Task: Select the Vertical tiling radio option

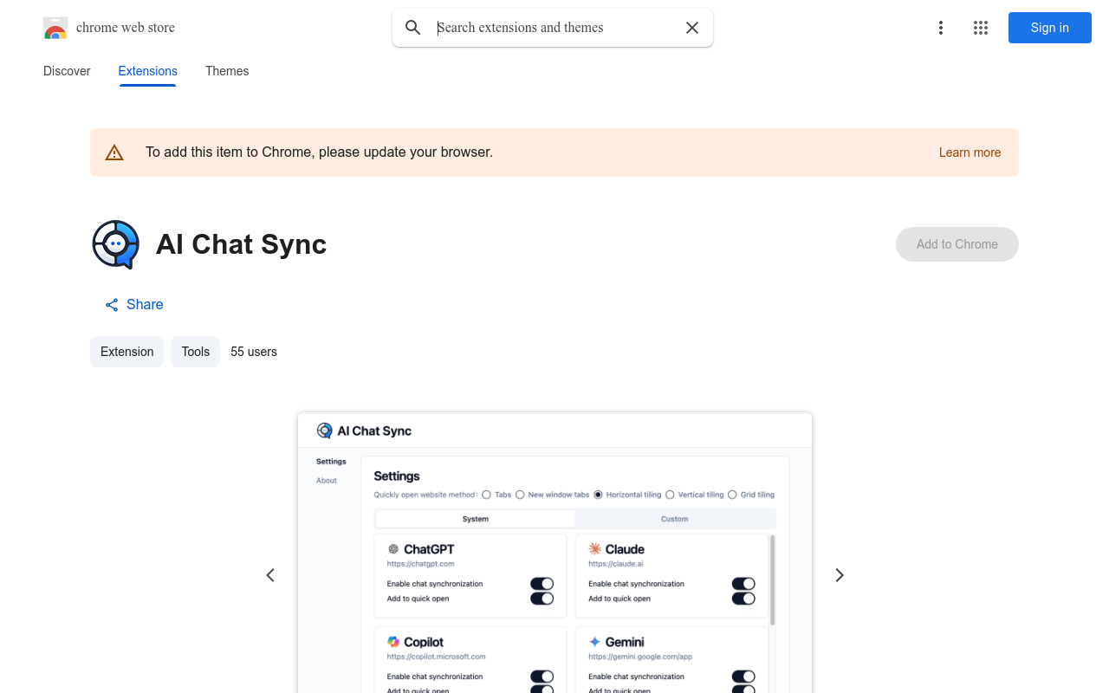Action: (670, 495)
